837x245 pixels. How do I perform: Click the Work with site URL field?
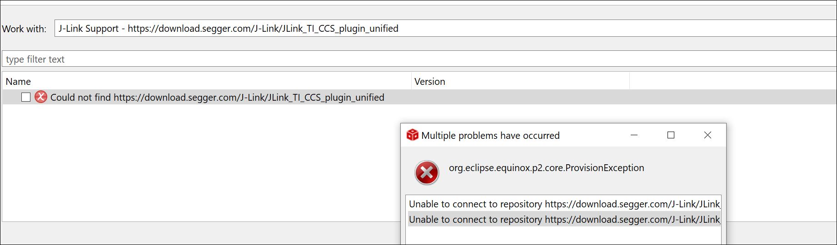click(x=445, y=28)
